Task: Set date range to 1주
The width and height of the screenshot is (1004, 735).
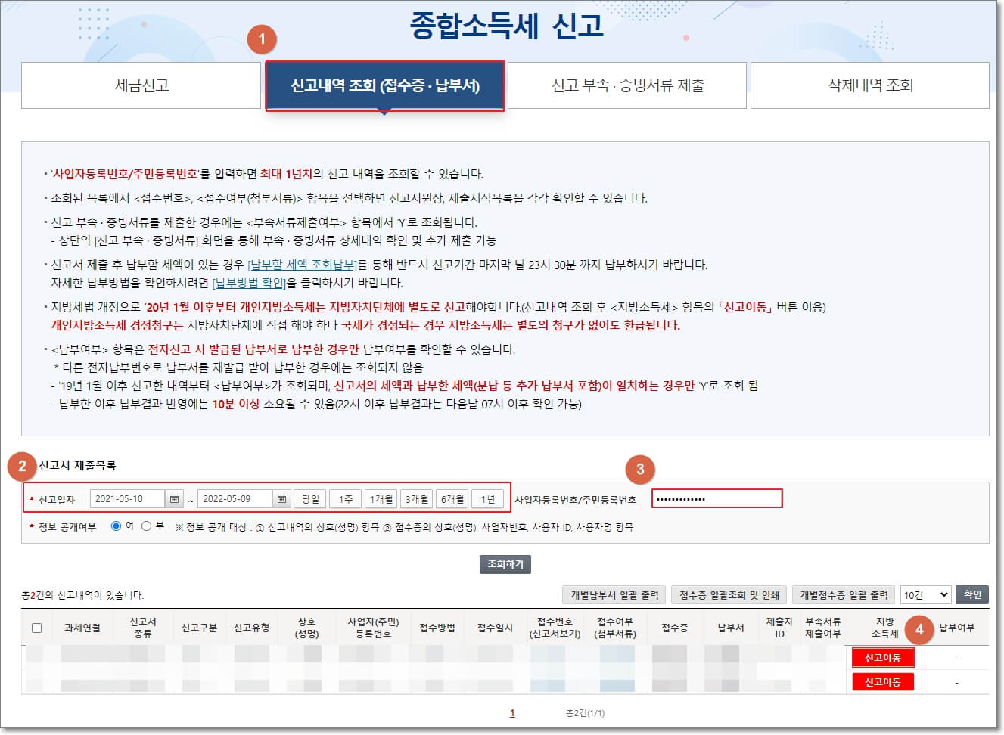Action: click(346, 499)
